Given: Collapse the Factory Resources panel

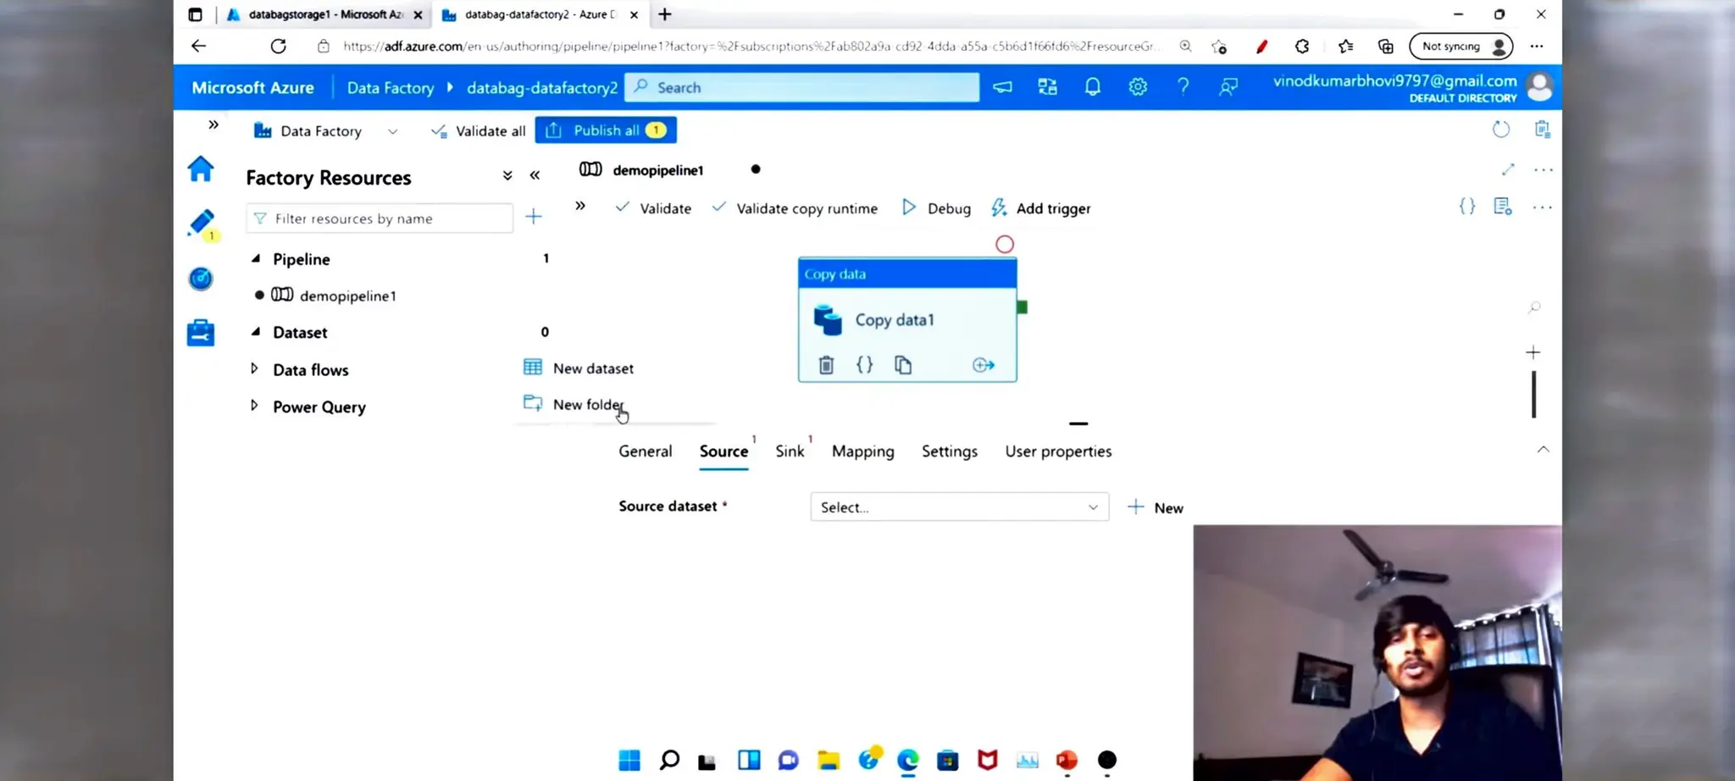Looking at the screenshot, I should coord(535,175).
